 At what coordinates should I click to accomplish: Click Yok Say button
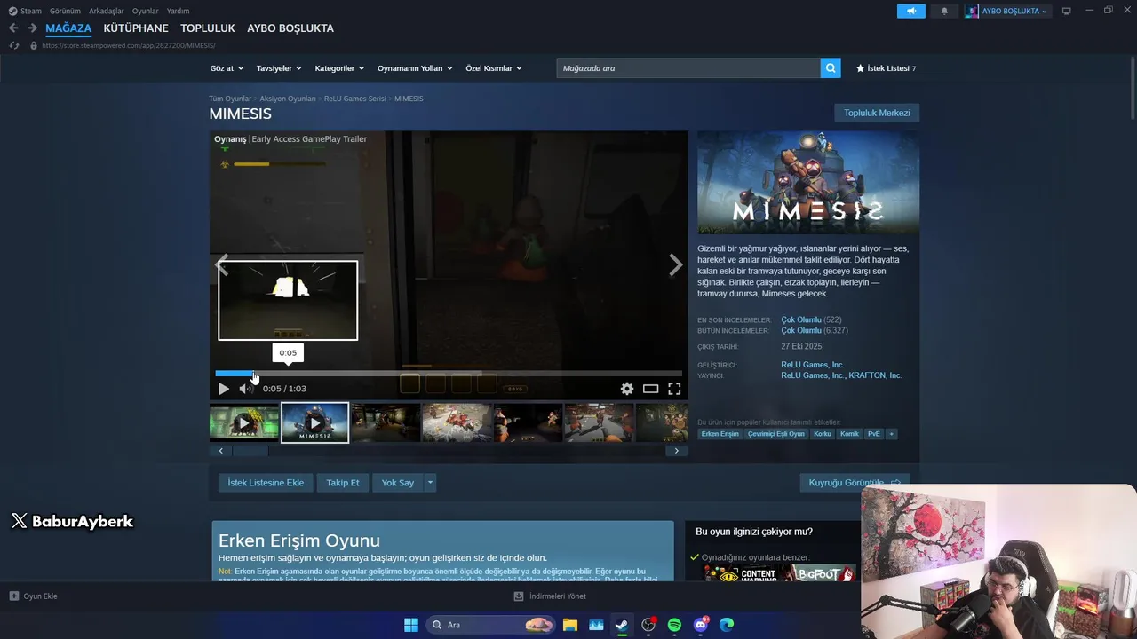(398, 483)
